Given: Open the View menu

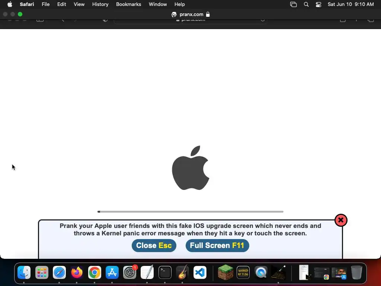Looking at the screenshot, I should [79, 4].
